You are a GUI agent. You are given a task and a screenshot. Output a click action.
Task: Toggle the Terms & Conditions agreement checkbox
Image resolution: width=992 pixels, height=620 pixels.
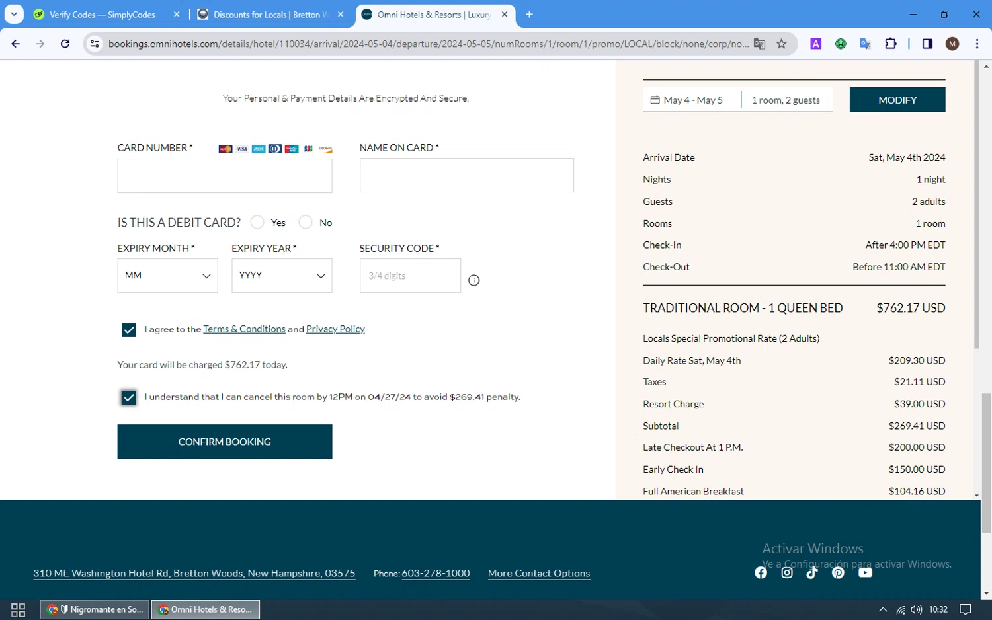point(129,330)
